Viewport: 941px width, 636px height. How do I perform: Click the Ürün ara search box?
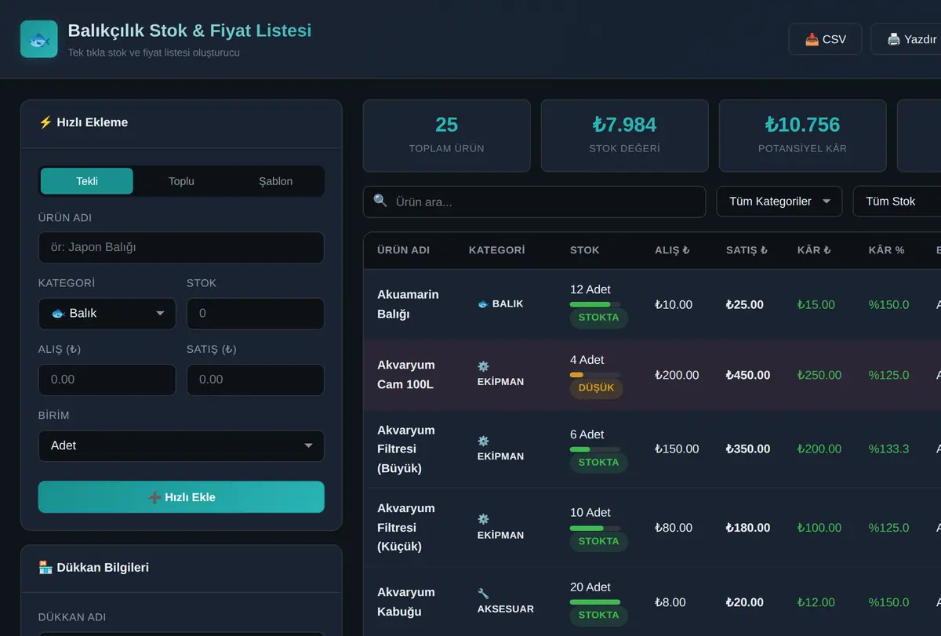[534, 202]
